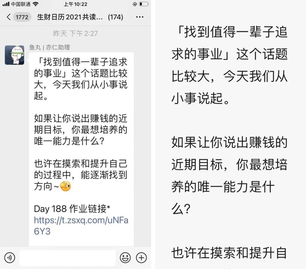This screenshot has width=306, height=269.
Task: Tap the Wi-Fi status icon
Action: click(x=35, y=4)
